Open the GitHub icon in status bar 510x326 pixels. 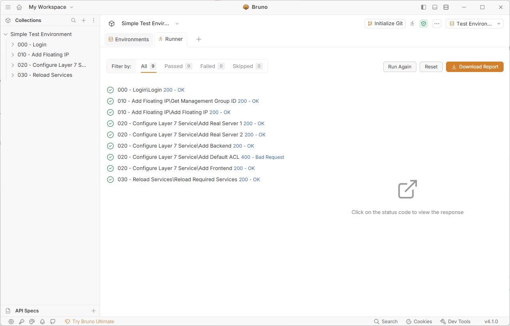click(x=53, y=322)
